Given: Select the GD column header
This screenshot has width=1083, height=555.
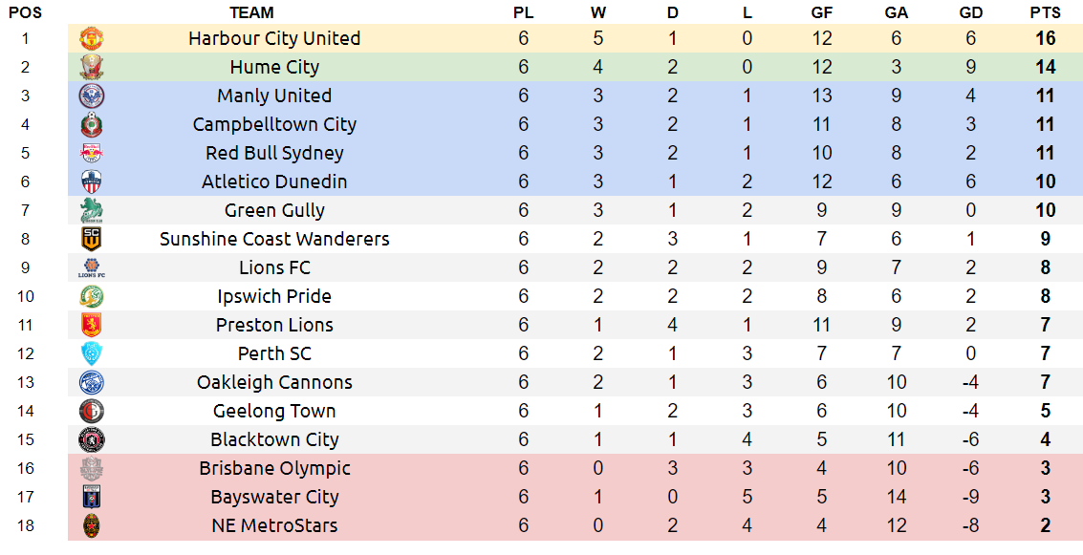Looking at the screenshot, I should click(970, 12).
